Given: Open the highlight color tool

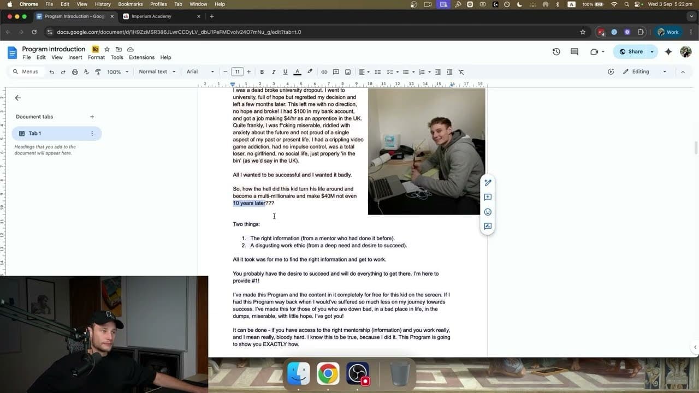Looking at the screenshot, I should (x=310, y=72).
